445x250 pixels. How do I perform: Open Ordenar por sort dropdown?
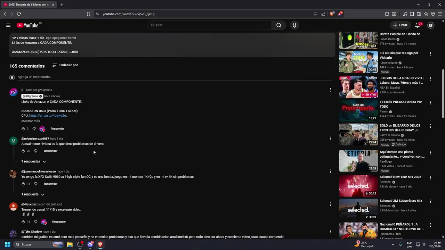65,65
